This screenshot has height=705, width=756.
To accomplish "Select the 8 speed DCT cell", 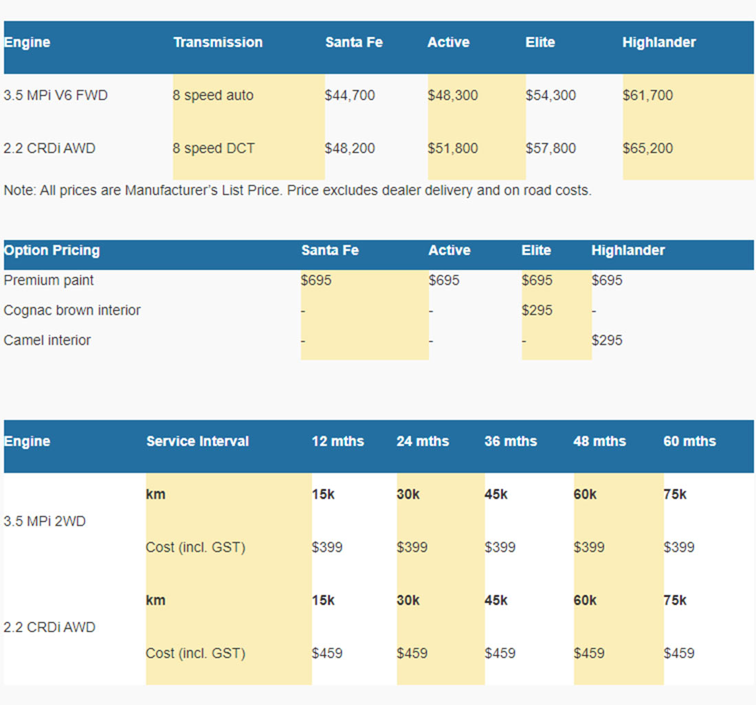I will 213,148.
